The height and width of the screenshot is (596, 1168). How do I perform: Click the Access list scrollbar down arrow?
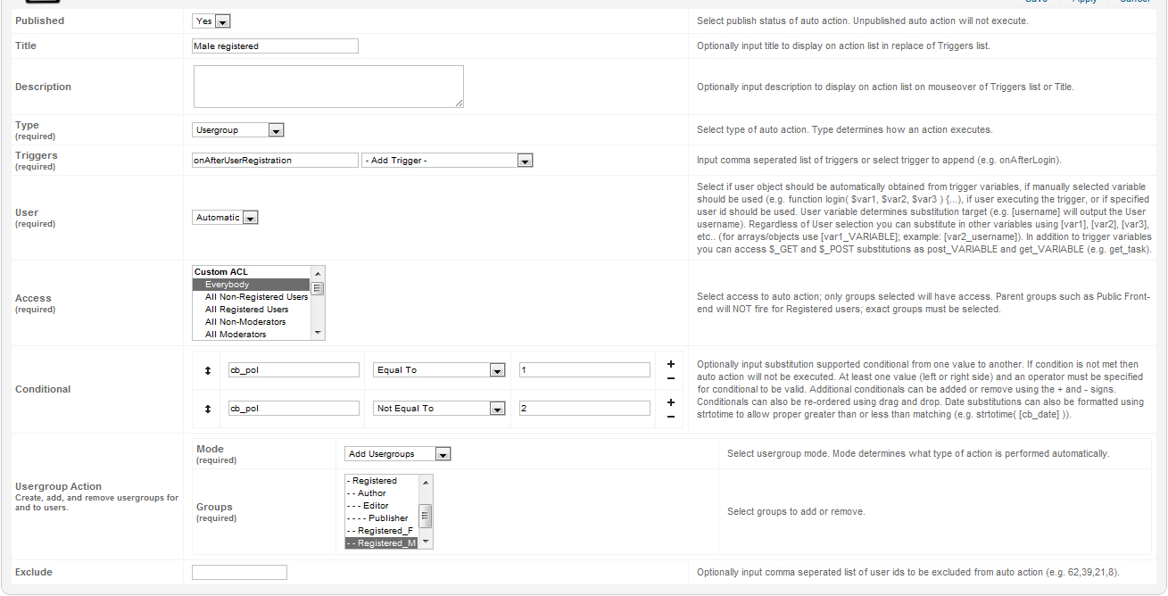pyautogui.click(x=318, y=333)
